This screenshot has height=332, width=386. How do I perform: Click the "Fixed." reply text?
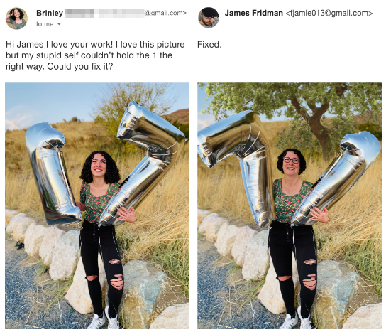tap(209, 45)
